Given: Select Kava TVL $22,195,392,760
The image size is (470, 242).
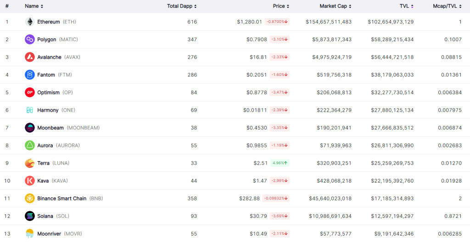Looking at the screenshot, I should [x=392, y=181].
